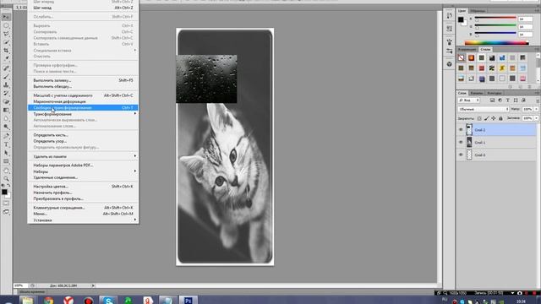Change screen mode icon in toolbar
Image resolution: width=541 pixels, height=304 pixels.
(x=6, y=212)
